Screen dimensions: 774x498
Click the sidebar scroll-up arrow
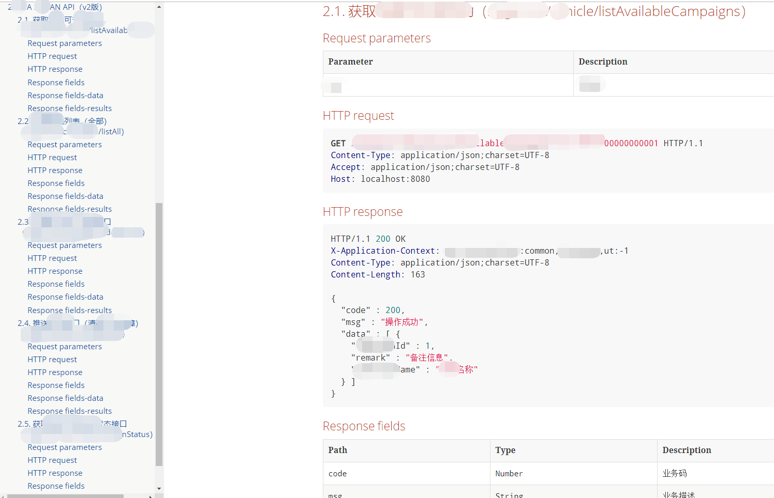[159, 7]
